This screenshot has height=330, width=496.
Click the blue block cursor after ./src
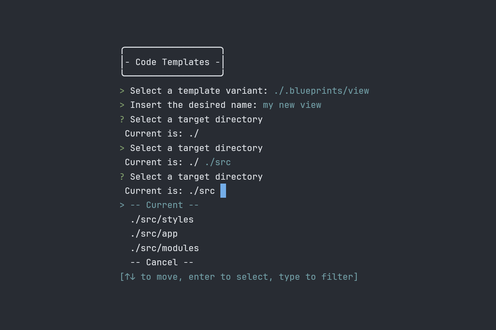click(223, 191)
